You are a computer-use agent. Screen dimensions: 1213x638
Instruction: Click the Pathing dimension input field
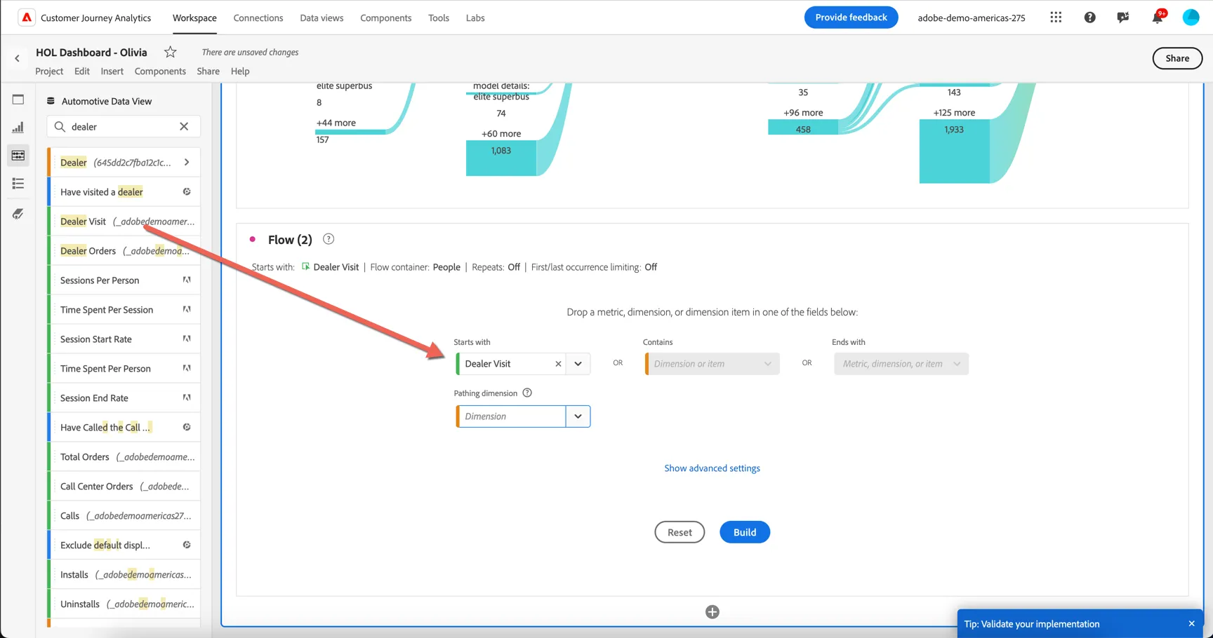(511, 416)
